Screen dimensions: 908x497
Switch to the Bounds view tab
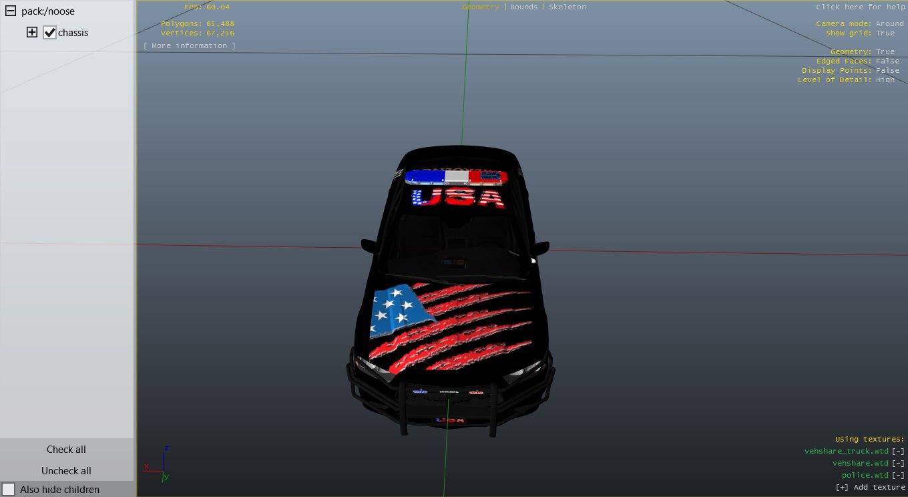click(x=523, y=7)
